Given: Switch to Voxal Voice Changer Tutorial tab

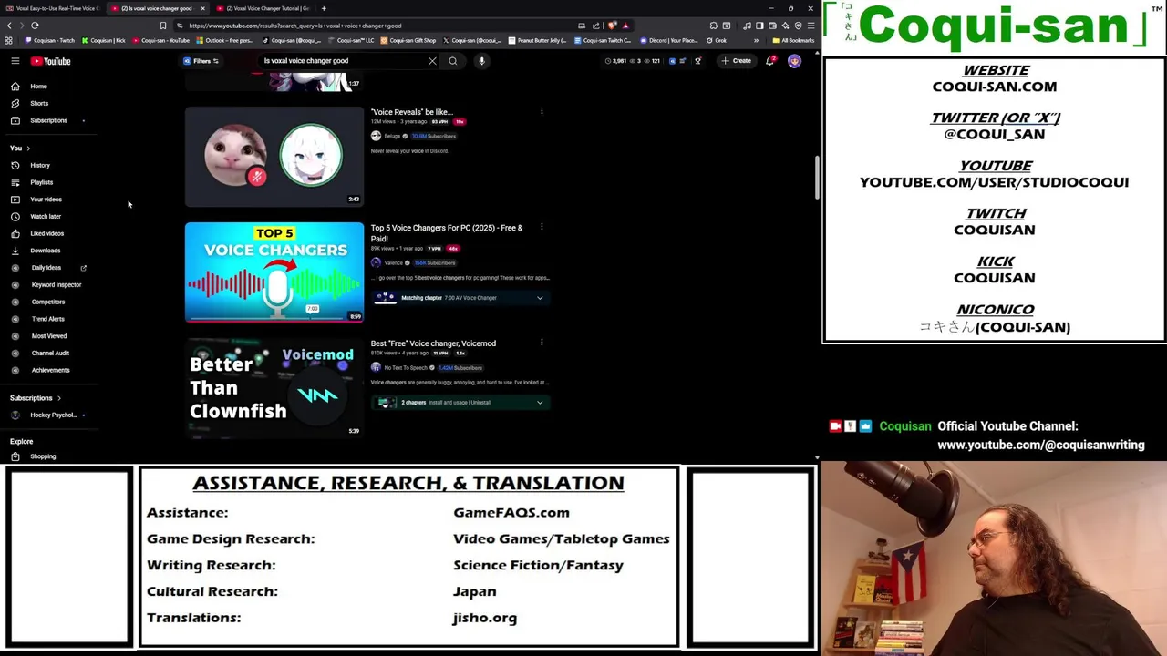Looking at the screenshot, I should [263, 8].
